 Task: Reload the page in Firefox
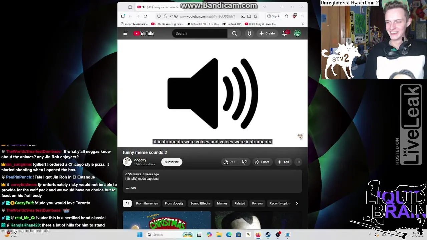click(145, 16)
